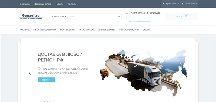Open the Клиент-центр dropdown
Image resolution: width=216 pixels, height=102 pixels.
point(190,4)
